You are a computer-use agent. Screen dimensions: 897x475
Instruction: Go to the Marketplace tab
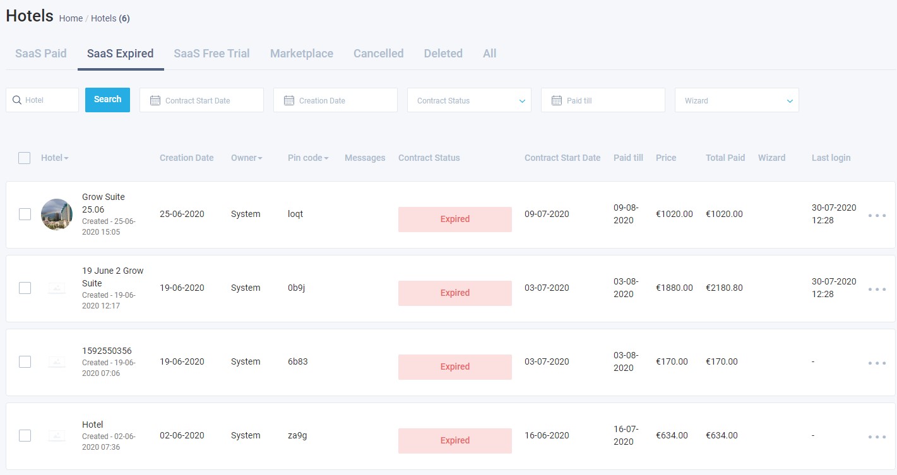pos(302,54)
